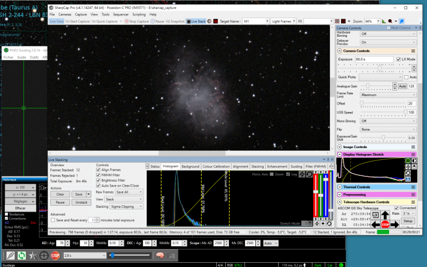
Task: Toggle Auto Save on Clear/Close checkbox
Action: tap(98, 185)
